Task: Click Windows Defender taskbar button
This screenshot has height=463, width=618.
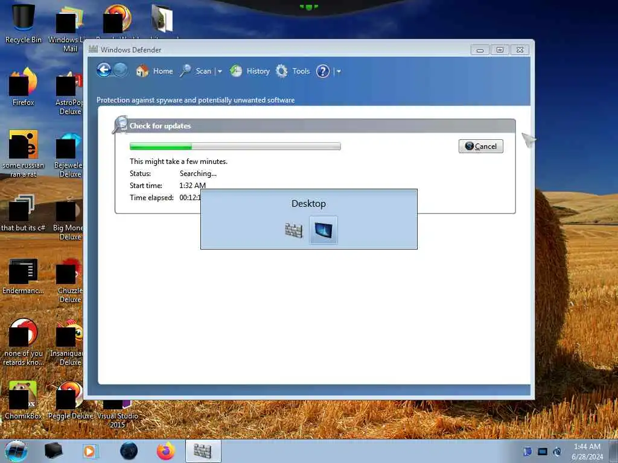Action: click(x=203, y=451)
